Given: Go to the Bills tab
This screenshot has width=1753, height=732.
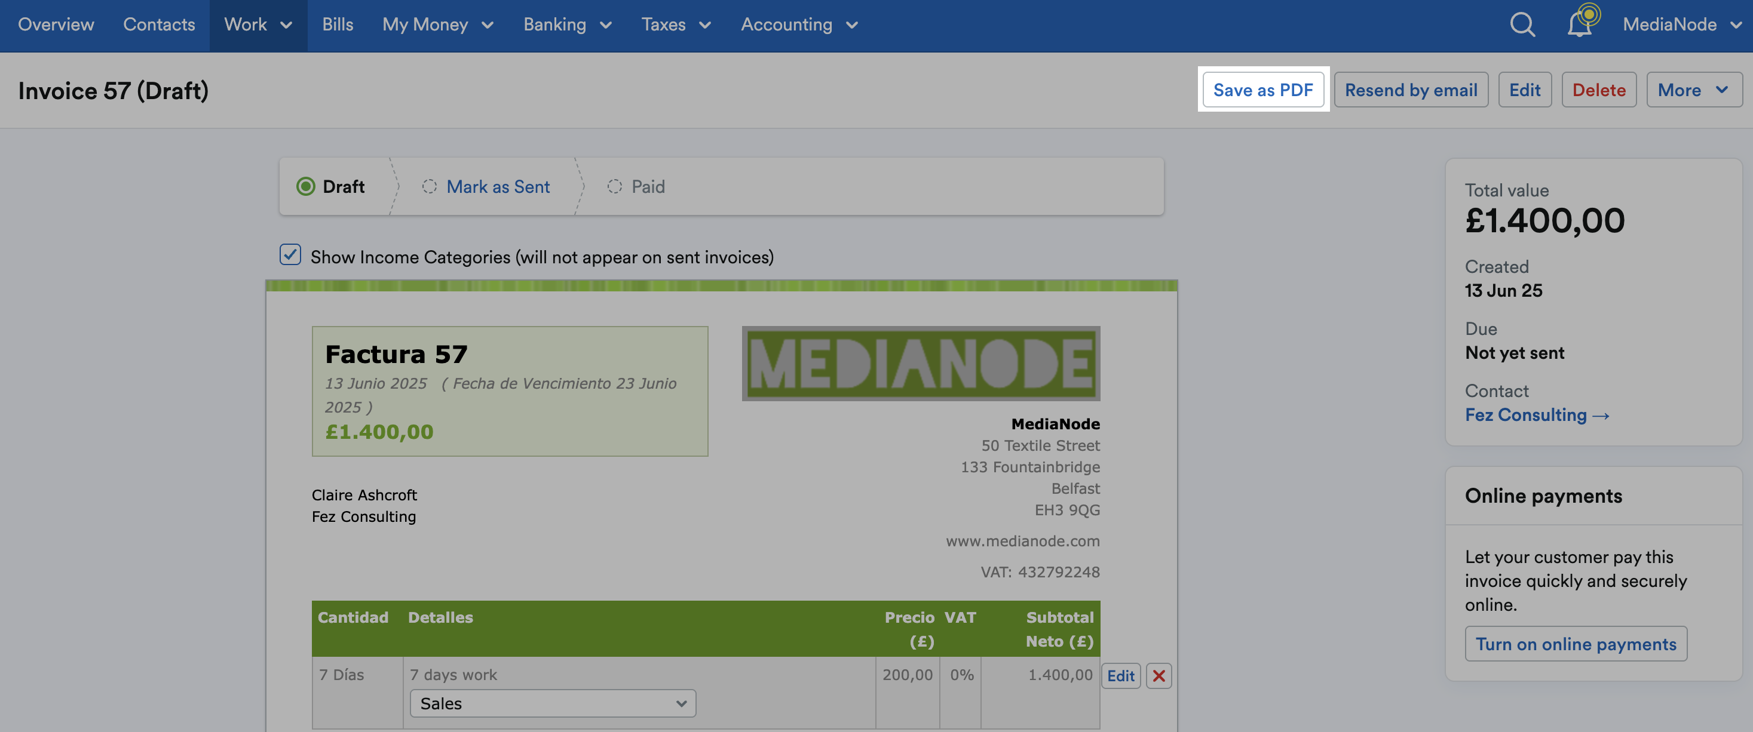Looking at the screenshot, I should (x=338, y=25).
